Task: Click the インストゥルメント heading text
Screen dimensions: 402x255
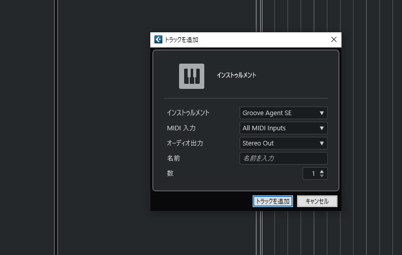Action: point(237,75)
